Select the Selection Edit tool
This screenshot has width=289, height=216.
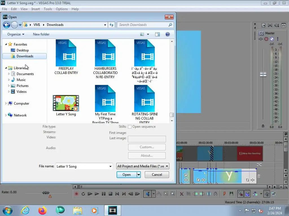(166, 194)
